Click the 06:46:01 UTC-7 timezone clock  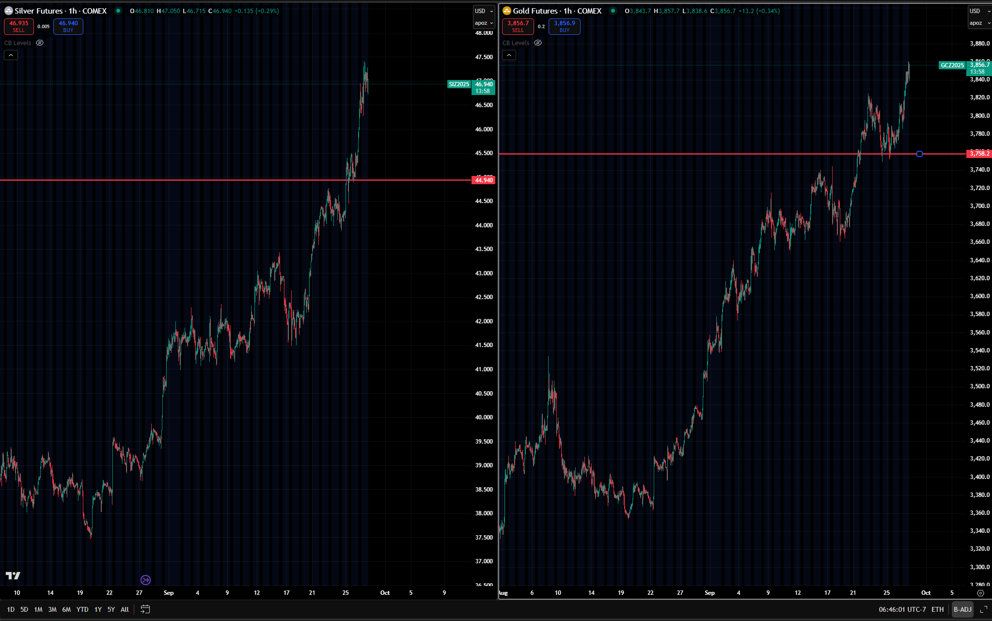tap(902, 609)
